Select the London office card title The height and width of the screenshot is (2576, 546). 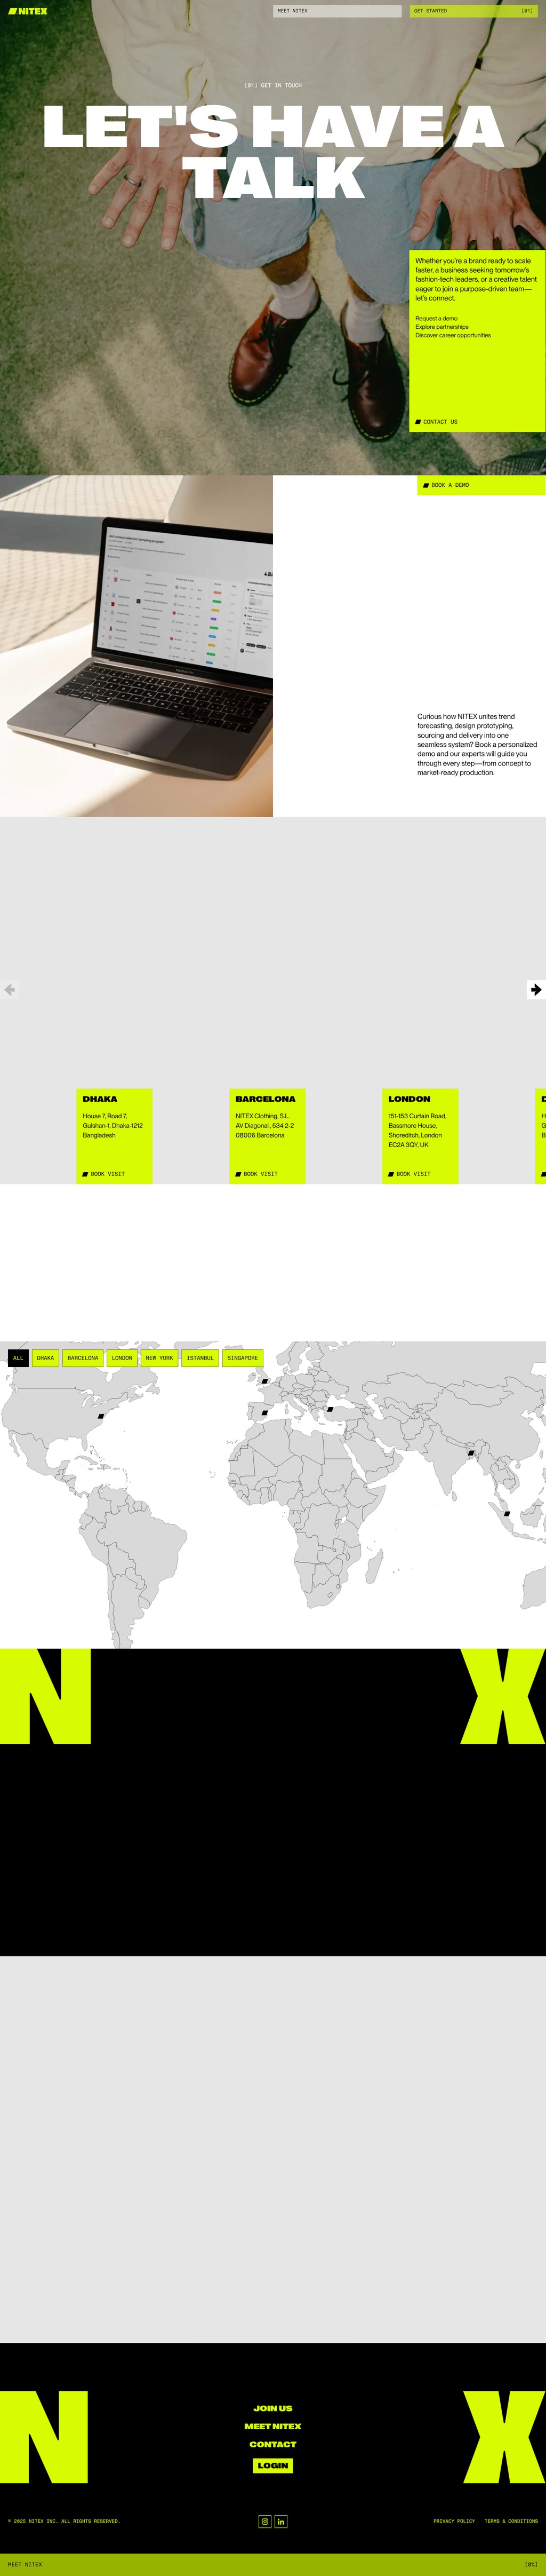(409, 1099)
